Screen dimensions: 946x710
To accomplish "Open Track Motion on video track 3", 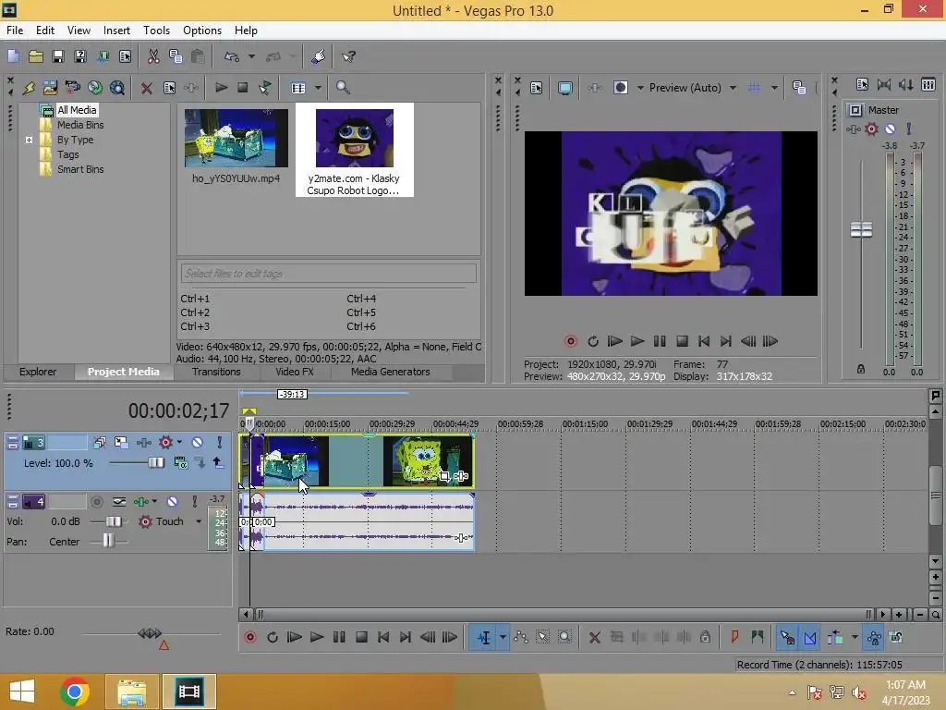I will (121, 443).
